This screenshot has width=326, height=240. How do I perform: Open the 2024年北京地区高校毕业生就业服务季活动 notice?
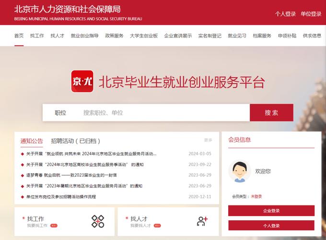click(85, 165)
